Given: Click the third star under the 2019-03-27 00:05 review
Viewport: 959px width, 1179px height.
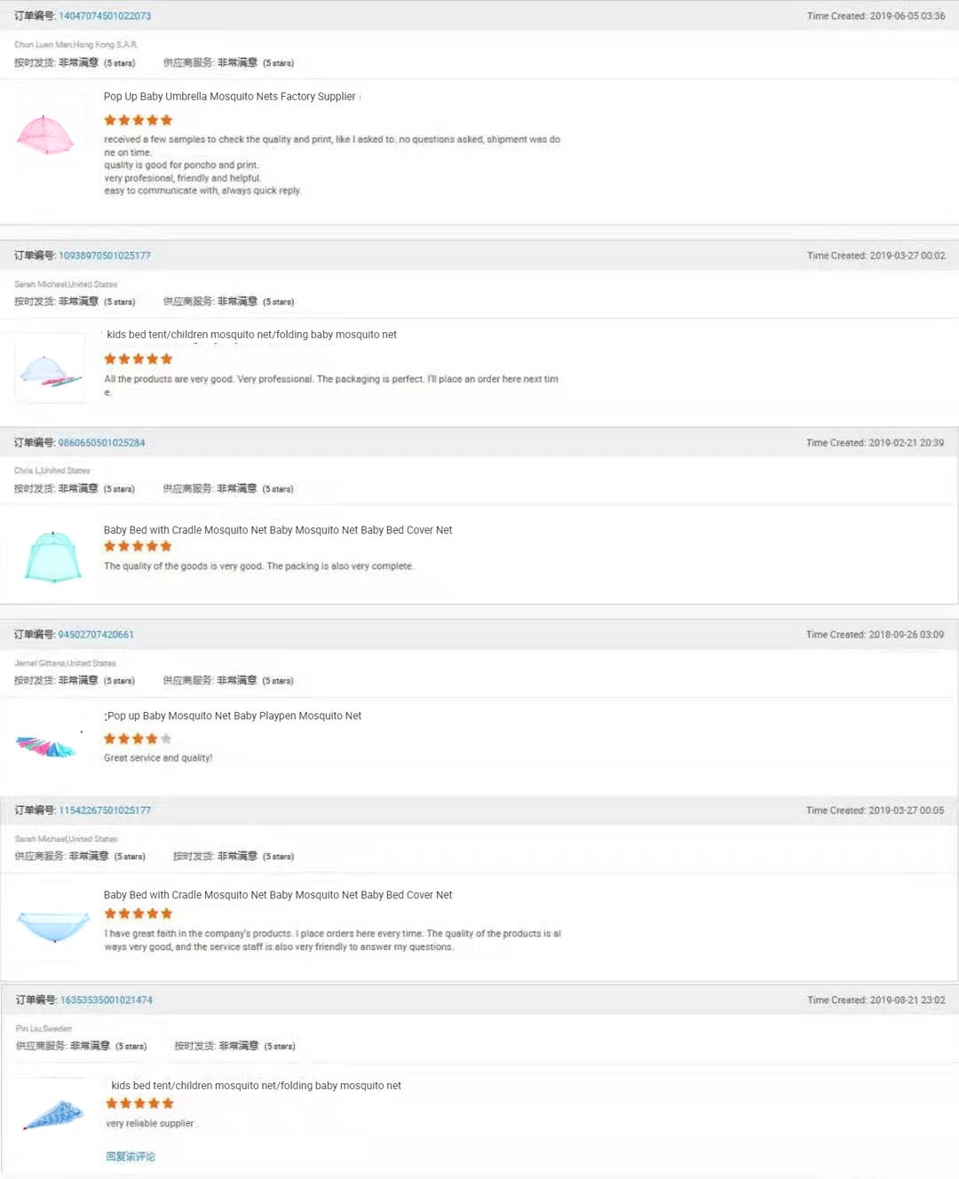Looking at the screenshot, I should click(138, 913).
